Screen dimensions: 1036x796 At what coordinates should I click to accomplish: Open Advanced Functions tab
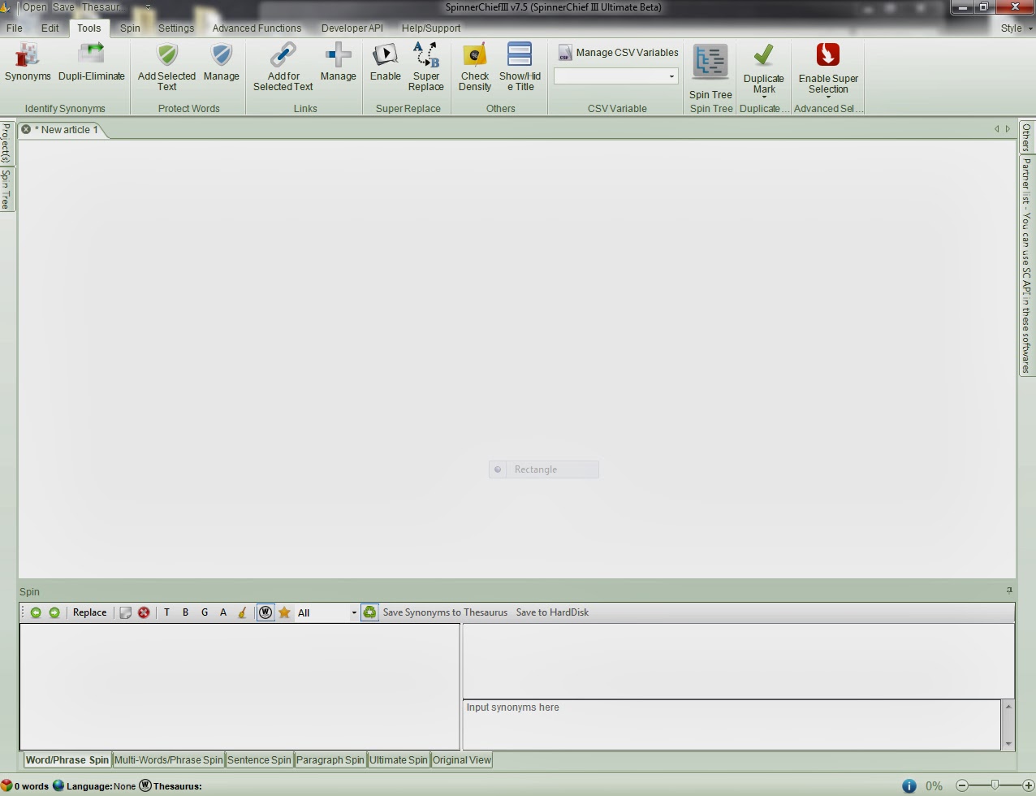257,28
